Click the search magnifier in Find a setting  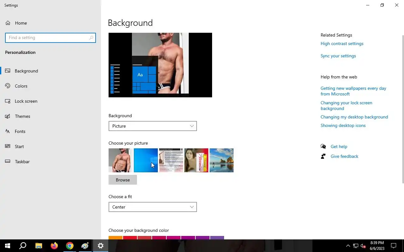click(91, 37)
